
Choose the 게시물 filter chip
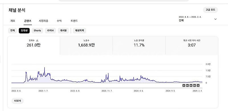(63, 31)
